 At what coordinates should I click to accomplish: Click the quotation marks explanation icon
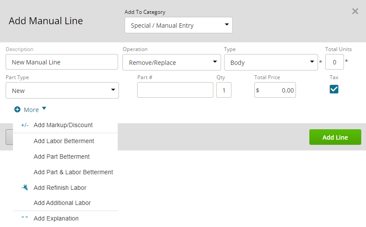pyautogui.click(x=25, y=217)
